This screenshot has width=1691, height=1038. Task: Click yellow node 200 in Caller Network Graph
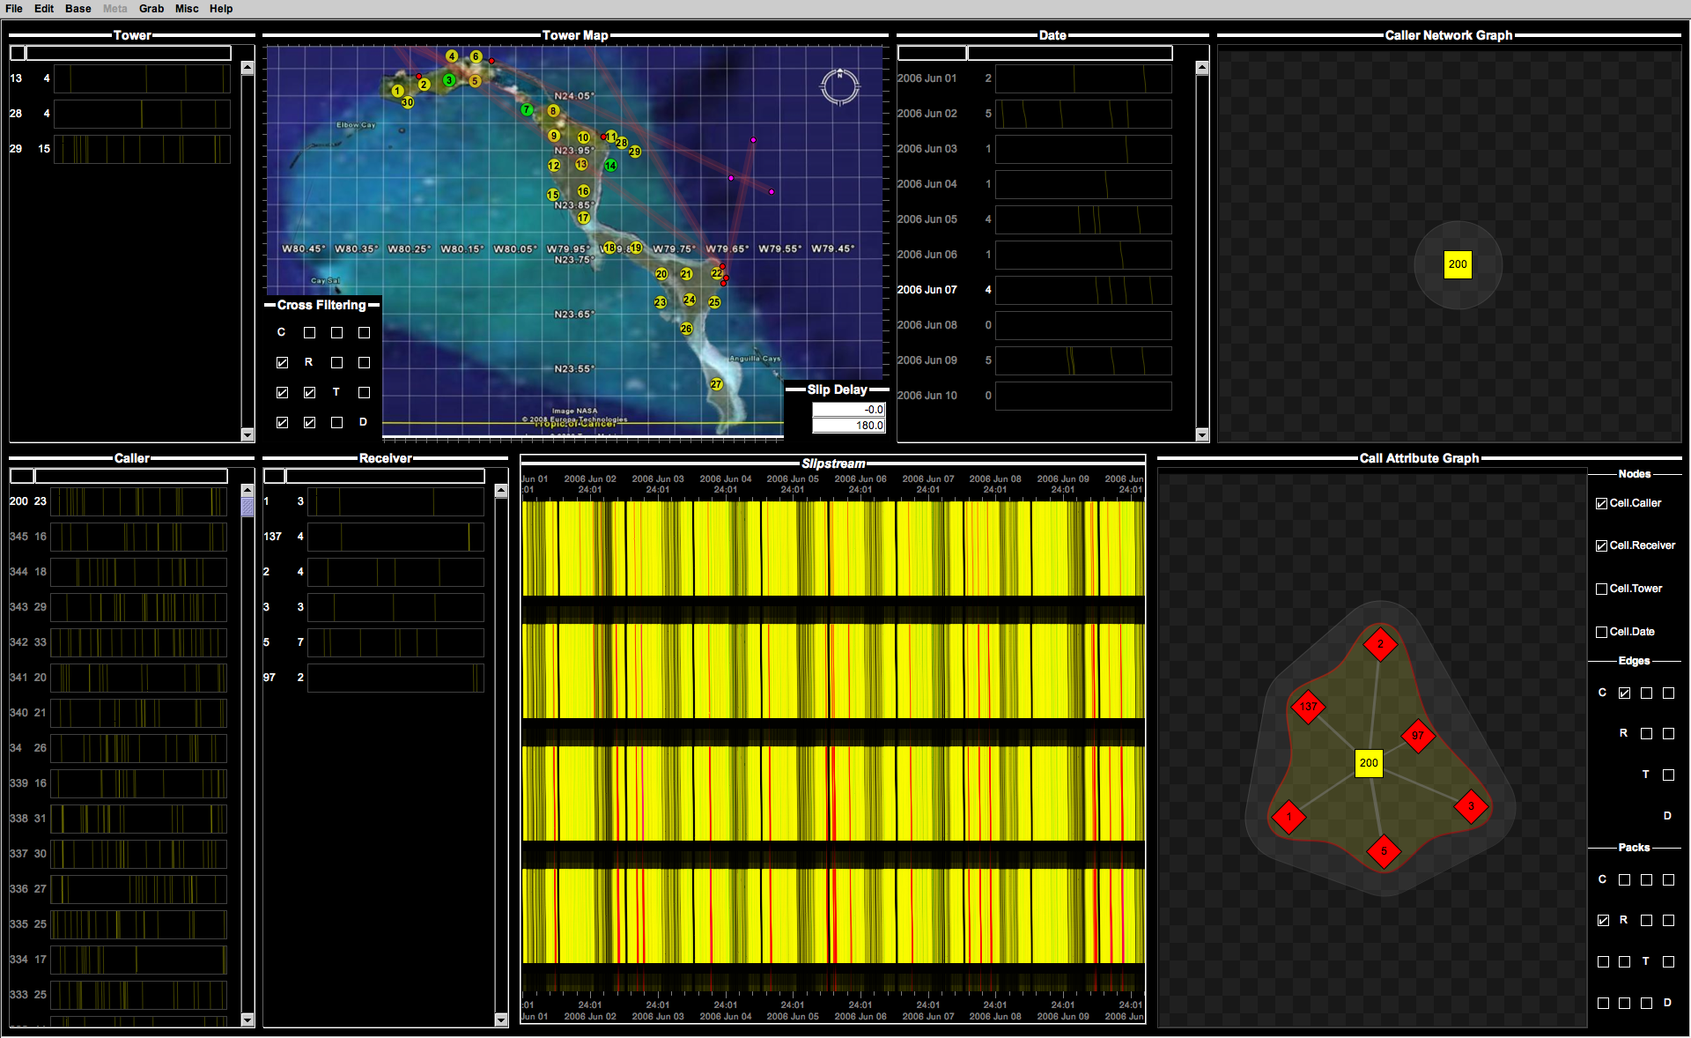click(1458, 264)
